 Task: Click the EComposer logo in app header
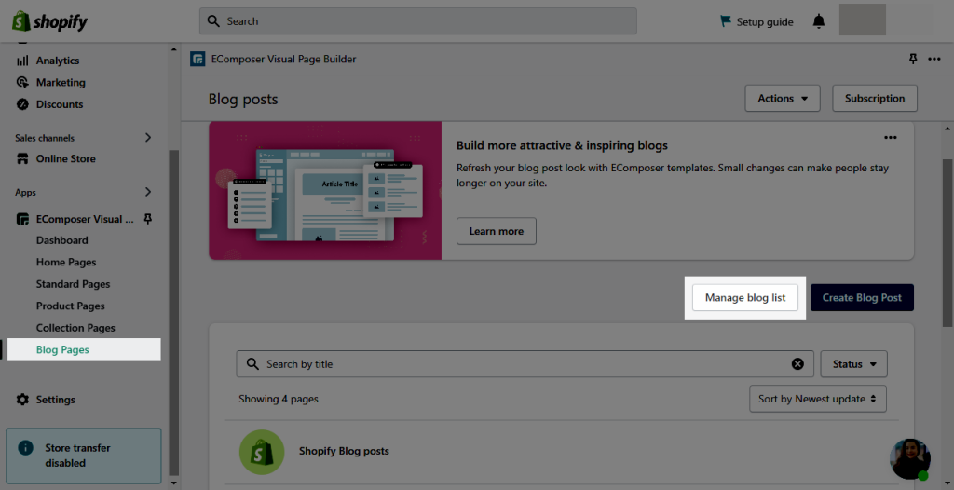198,59
